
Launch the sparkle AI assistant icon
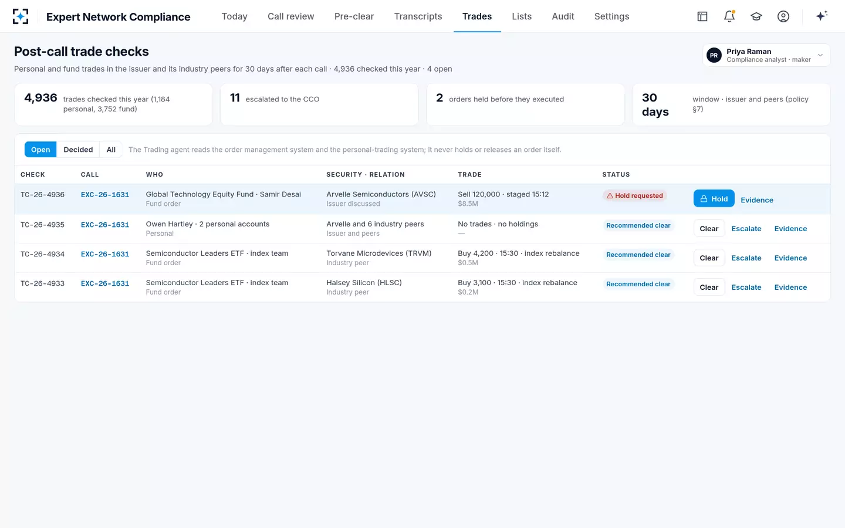822,16
